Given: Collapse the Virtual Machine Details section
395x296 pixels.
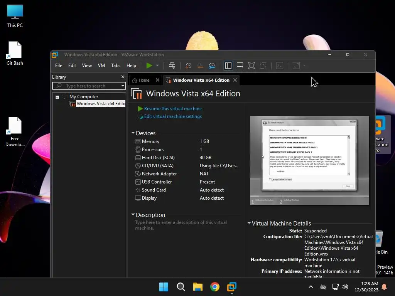Looking at the screenshot, I should (249, 223).
